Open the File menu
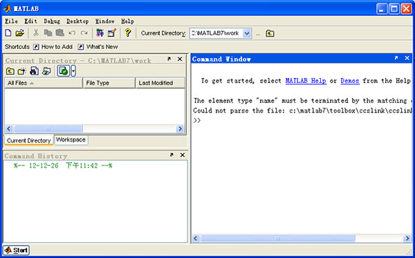This screenshot has width=415, height=258. pos(11,21)
